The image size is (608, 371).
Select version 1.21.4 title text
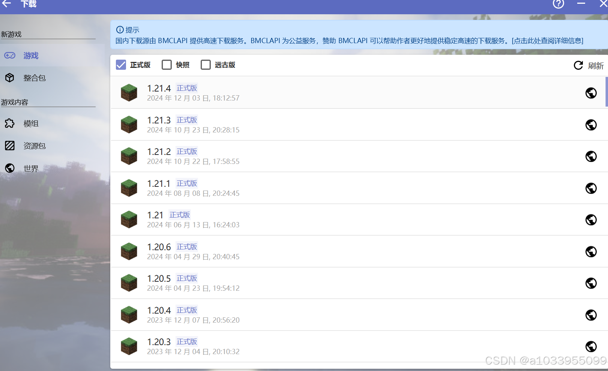coord(159,89)
